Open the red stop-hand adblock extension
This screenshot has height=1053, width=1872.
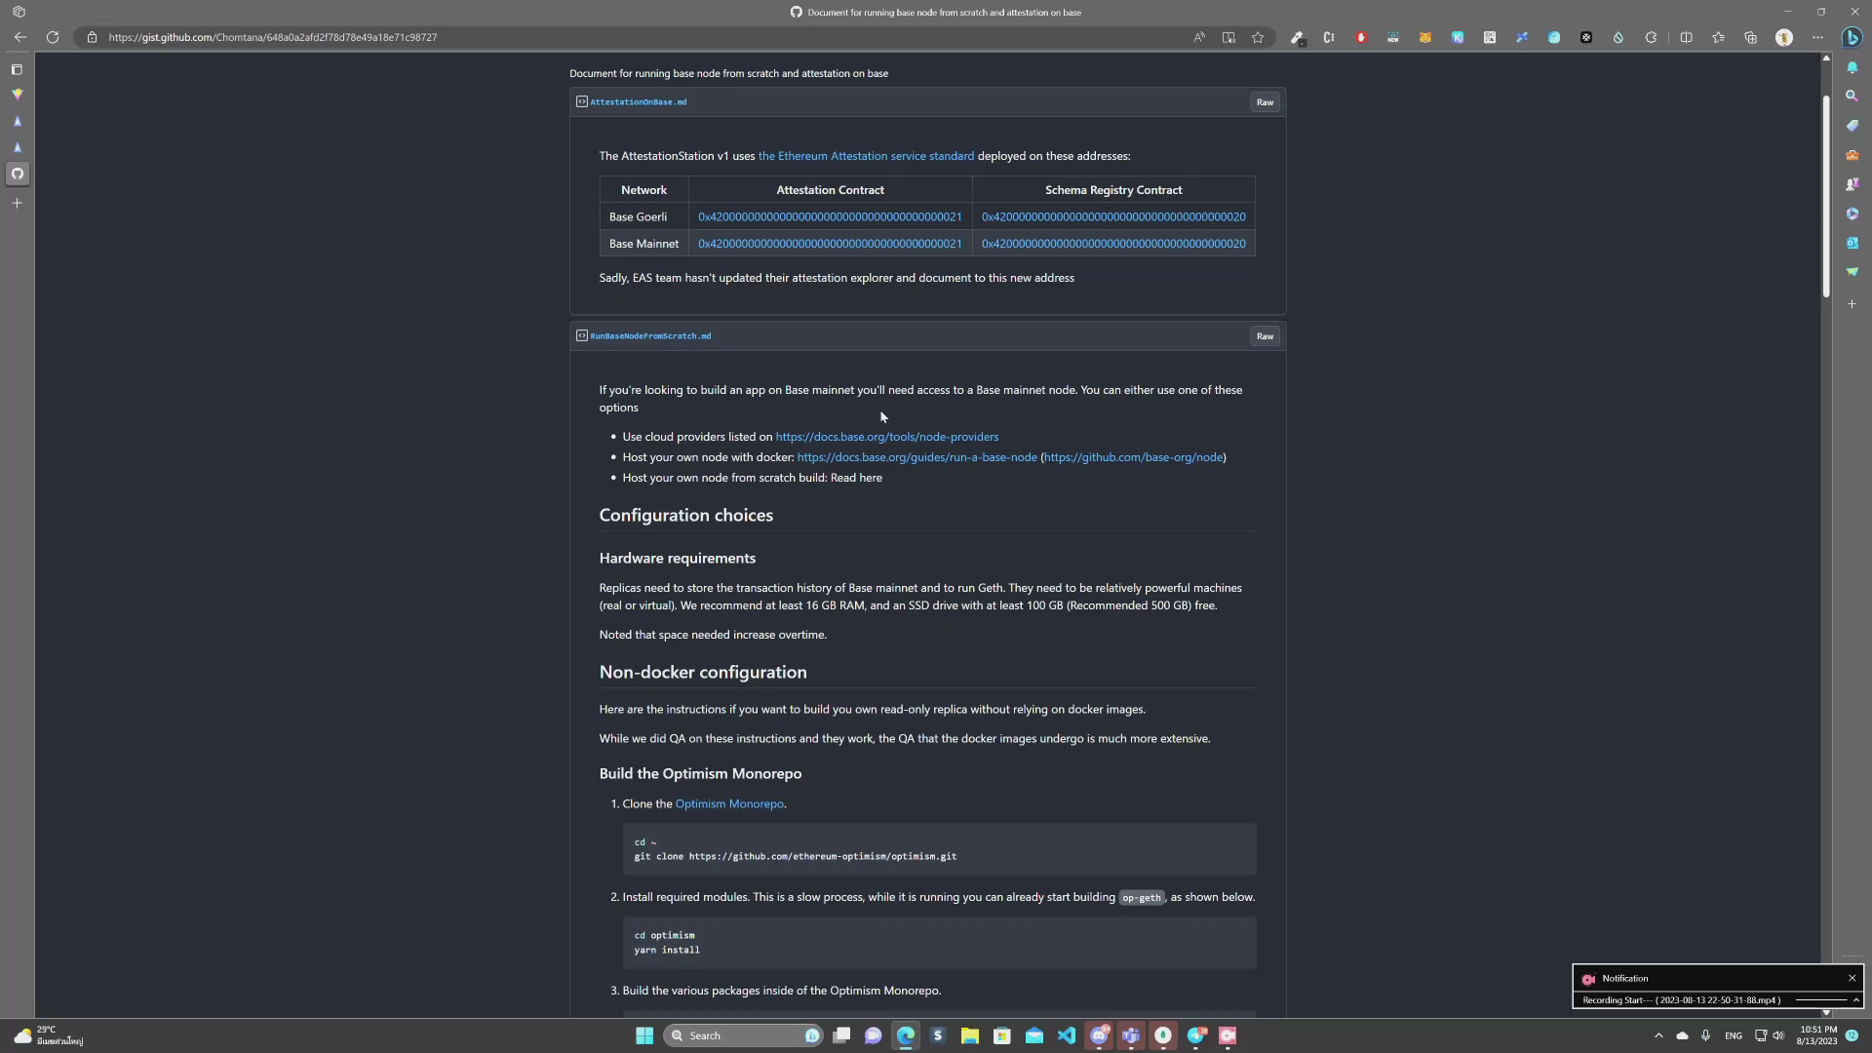pyautogui.click(x=1361, y=37)
